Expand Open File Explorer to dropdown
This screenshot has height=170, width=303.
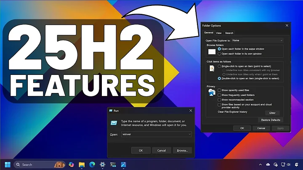point(258,40)
